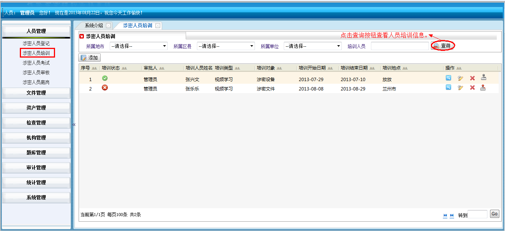Screen dimensions: 505x231
Task: Sort by the 培训开始日期 column
Action: 315,68
